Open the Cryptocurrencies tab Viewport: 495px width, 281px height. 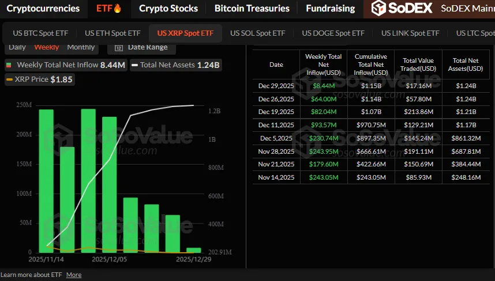tap(43, 8)
